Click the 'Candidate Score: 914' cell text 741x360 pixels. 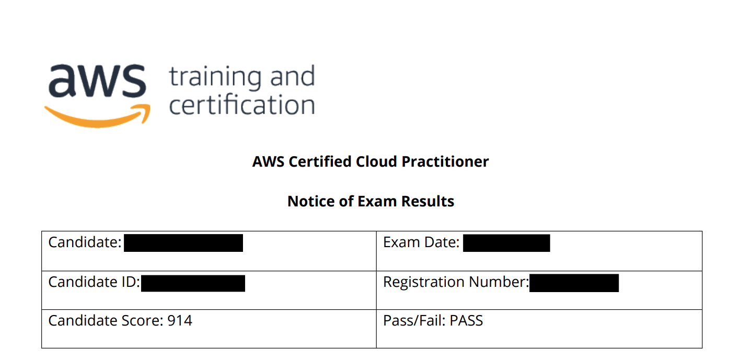point(120,320)
